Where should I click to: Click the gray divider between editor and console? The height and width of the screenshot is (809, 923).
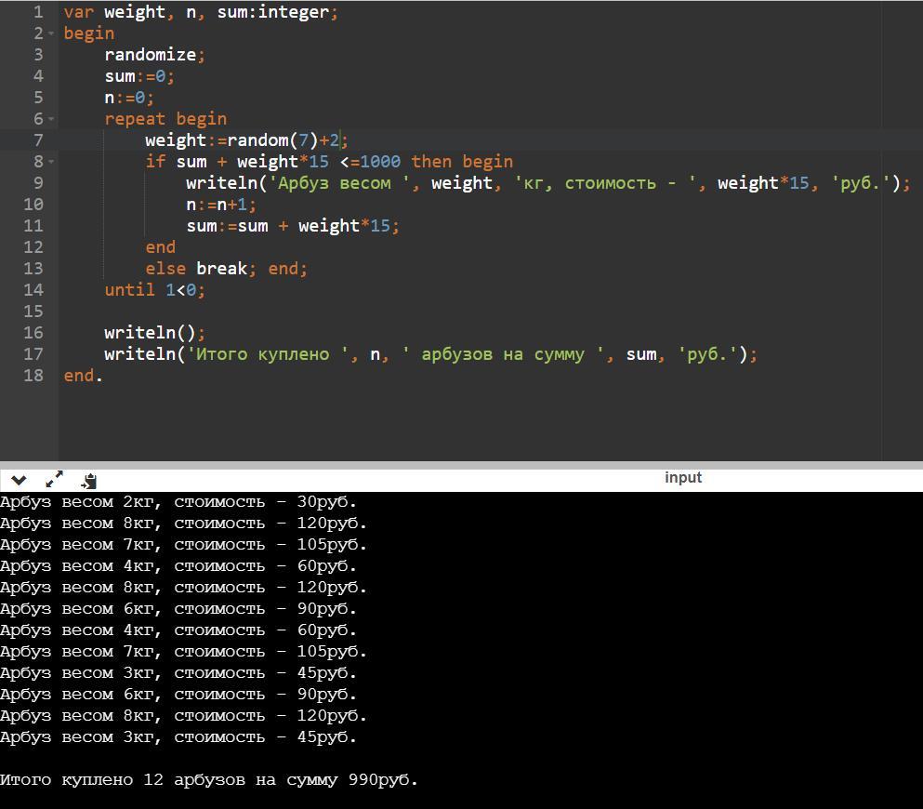(461, 464)
